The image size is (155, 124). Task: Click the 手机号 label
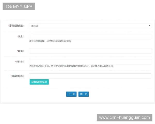[19, 62]
